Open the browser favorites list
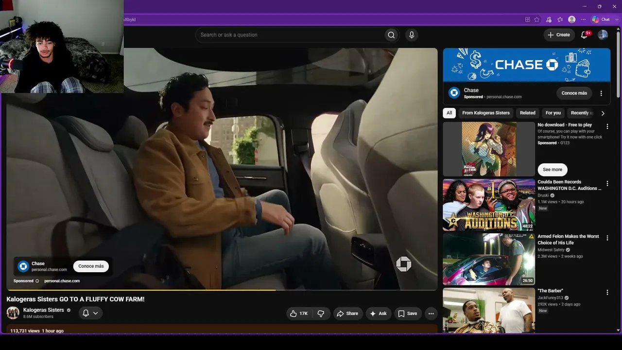Image resolution: width=622 pixels, height=350 pixels. [x=560, y=19]
